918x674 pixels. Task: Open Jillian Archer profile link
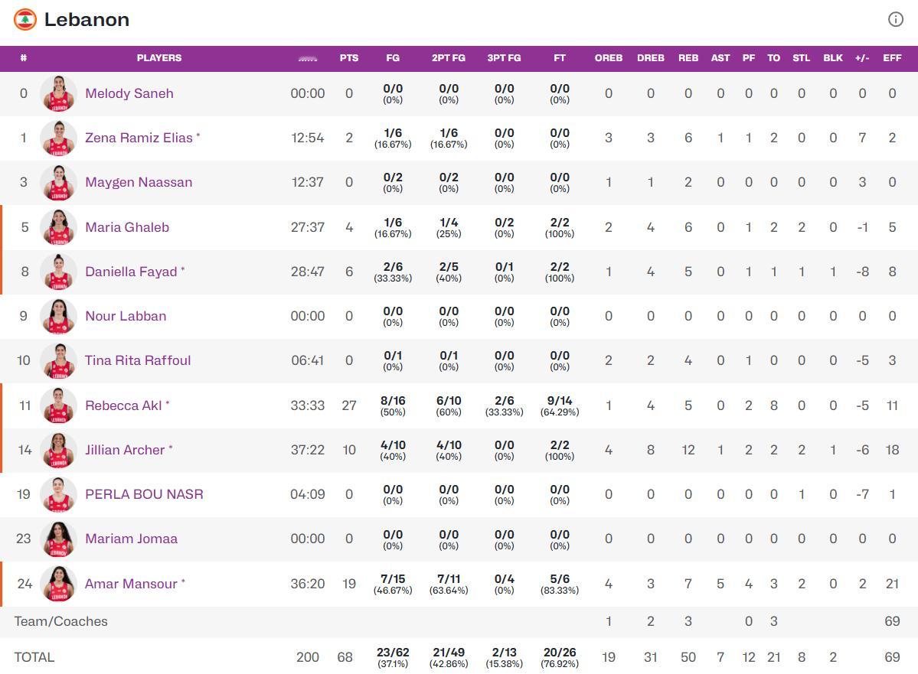click(125, 450)
